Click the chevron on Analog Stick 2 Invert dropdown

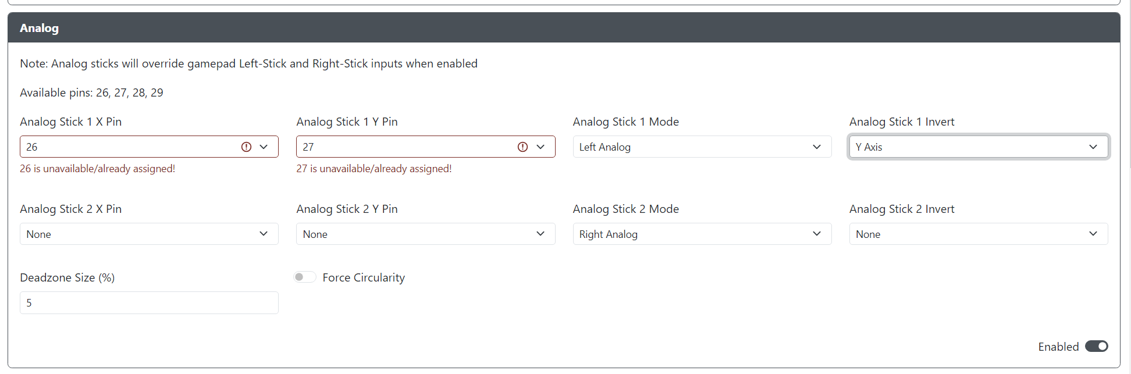click(1093, 234)
